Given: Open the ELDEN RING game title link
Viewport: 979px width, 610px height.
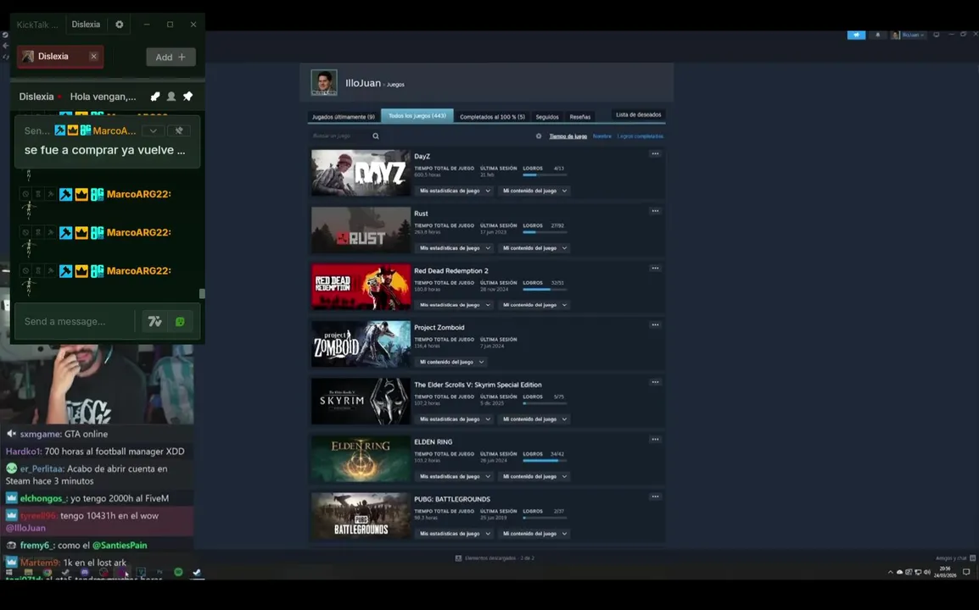Looking at the screenshot, I should tap(434, 441).
